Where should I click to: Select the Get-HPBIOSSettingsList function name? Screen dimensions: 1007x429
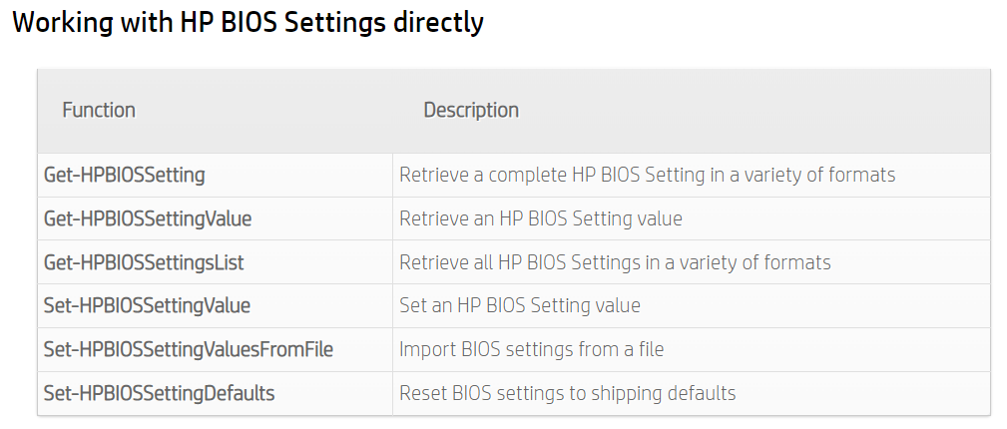click(x=144, y=262)
